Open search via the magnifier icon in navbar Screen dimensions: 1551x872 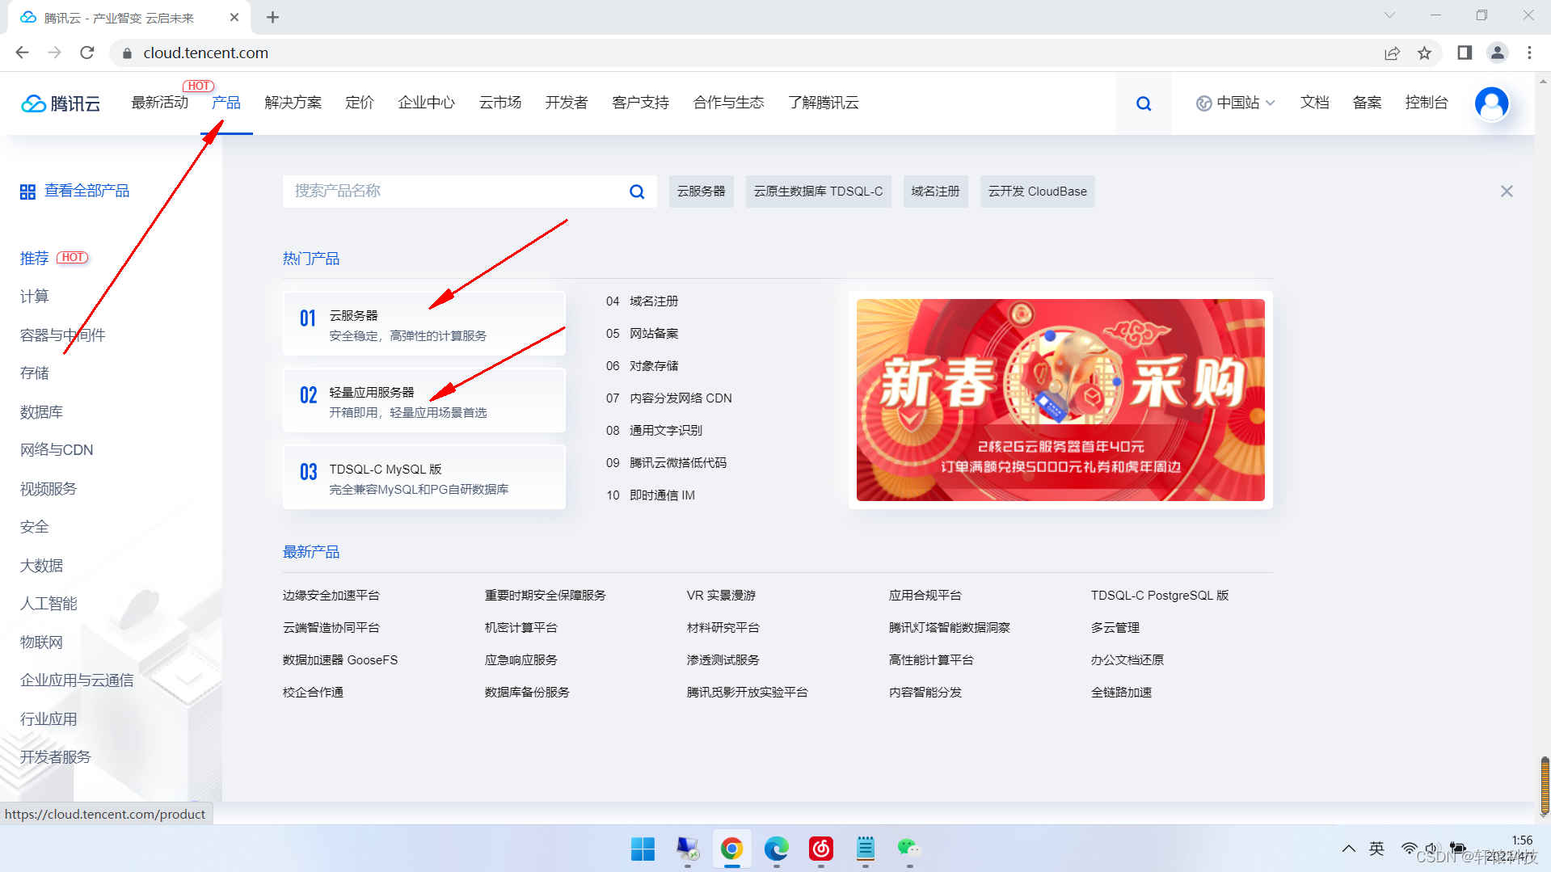[1143, 103]
